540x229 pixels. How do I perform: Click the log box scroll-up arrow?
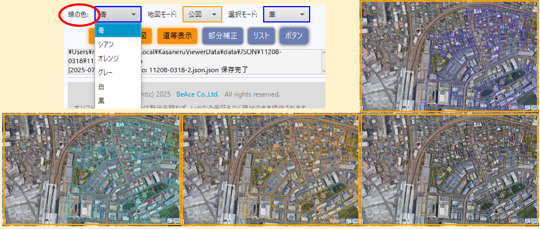tap(324, 53)
